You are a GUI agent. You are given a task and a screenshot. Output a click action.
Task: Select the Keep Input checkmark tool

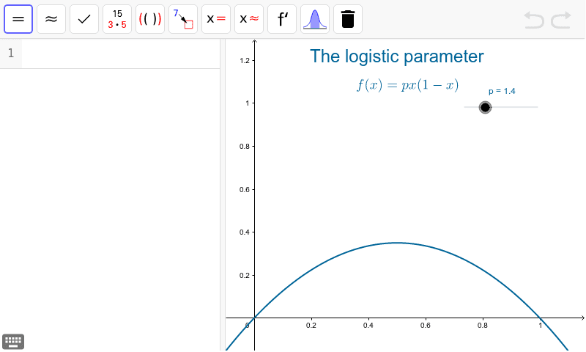click(x=84, y=19)
